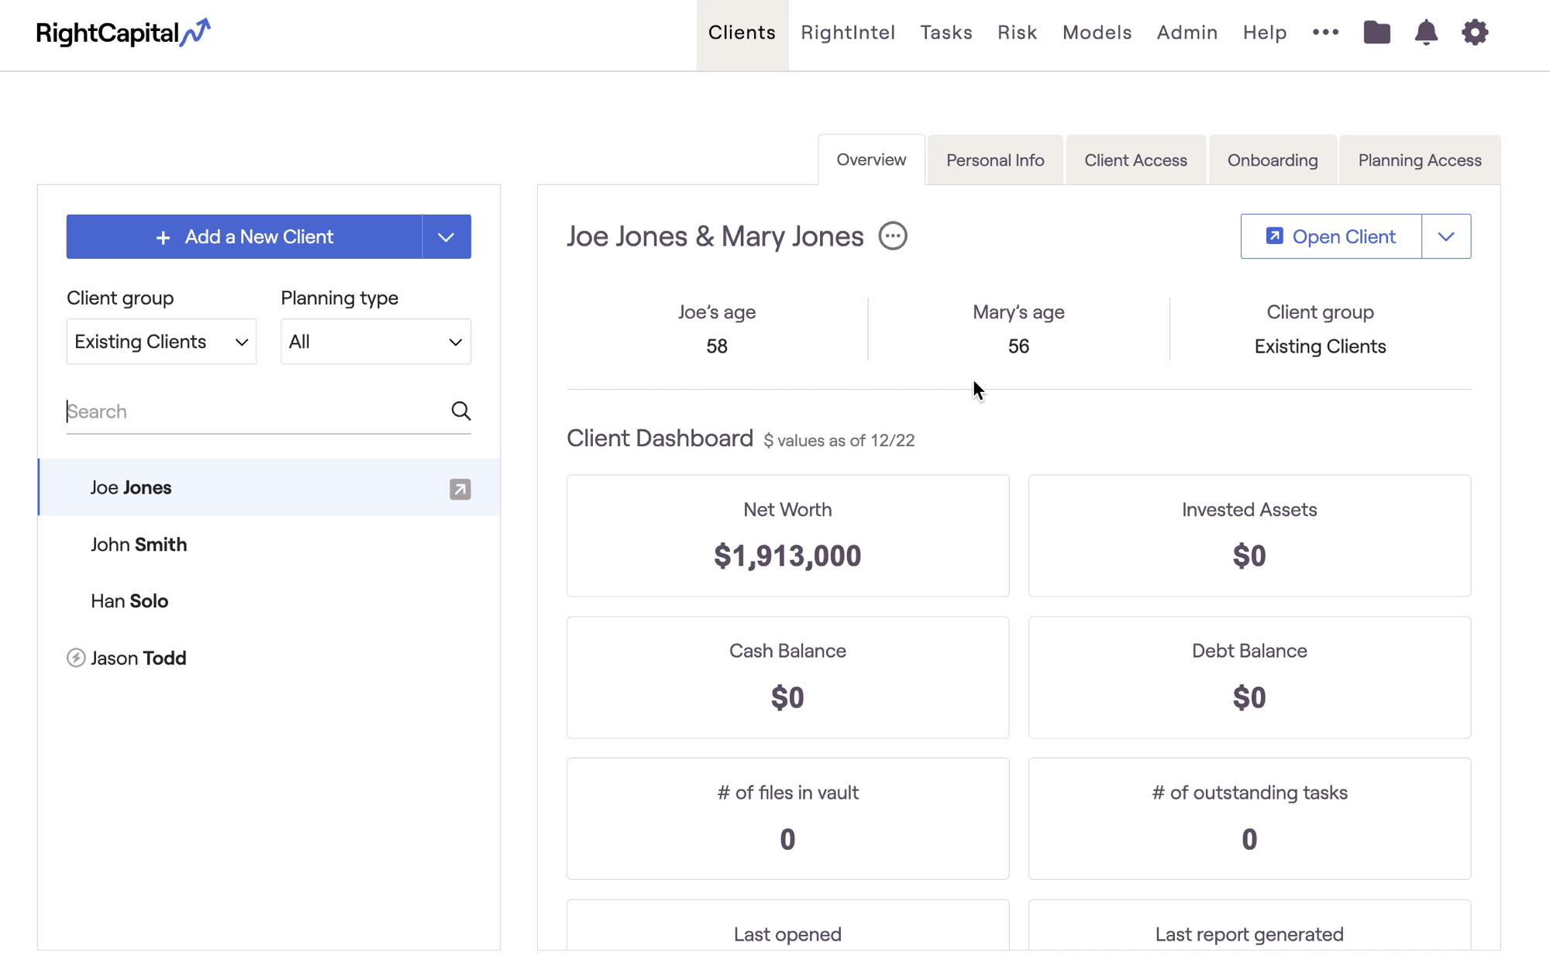Open the settings gear icon
The image size is (1550, 980).
point(1475,33)
